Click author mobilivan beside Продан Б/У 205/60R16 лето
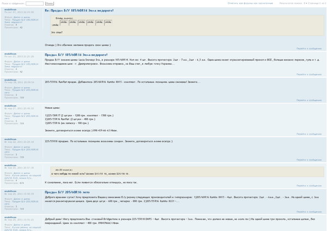 [x=10, y=190]
